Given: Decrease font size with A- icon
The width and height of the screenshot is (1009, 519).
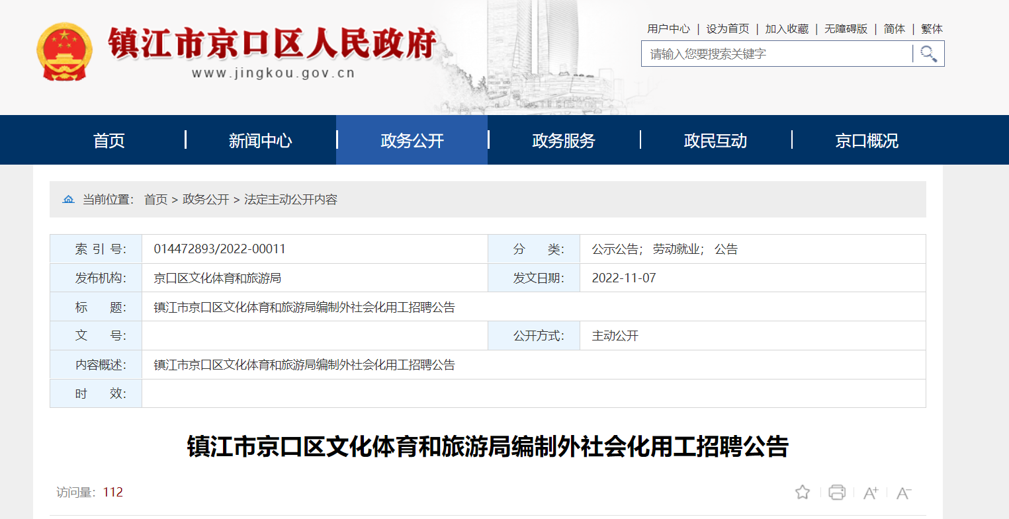Looking at the screenshot, I should [904, 493].
